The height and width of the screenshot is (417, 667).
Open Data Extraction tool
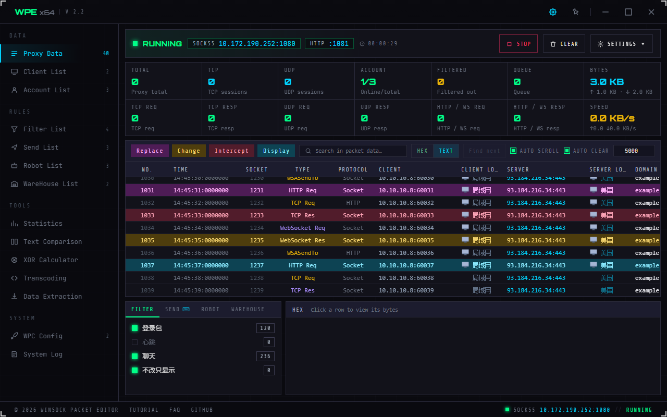click(x=59, y=296)
